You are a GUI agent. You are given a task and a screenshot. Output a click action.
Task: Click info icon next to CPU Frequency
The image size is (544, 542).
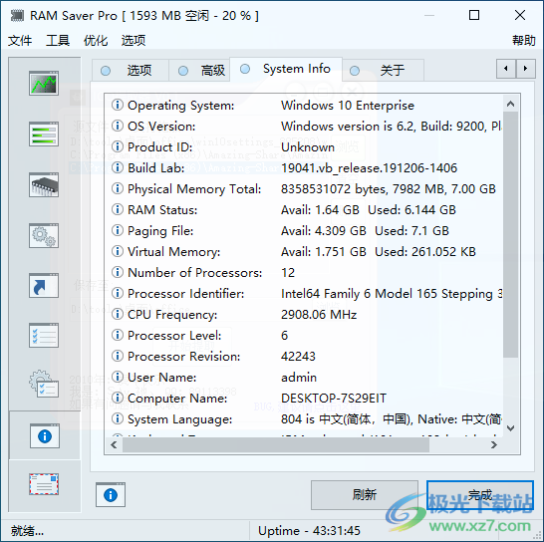(x=118, y=314)
